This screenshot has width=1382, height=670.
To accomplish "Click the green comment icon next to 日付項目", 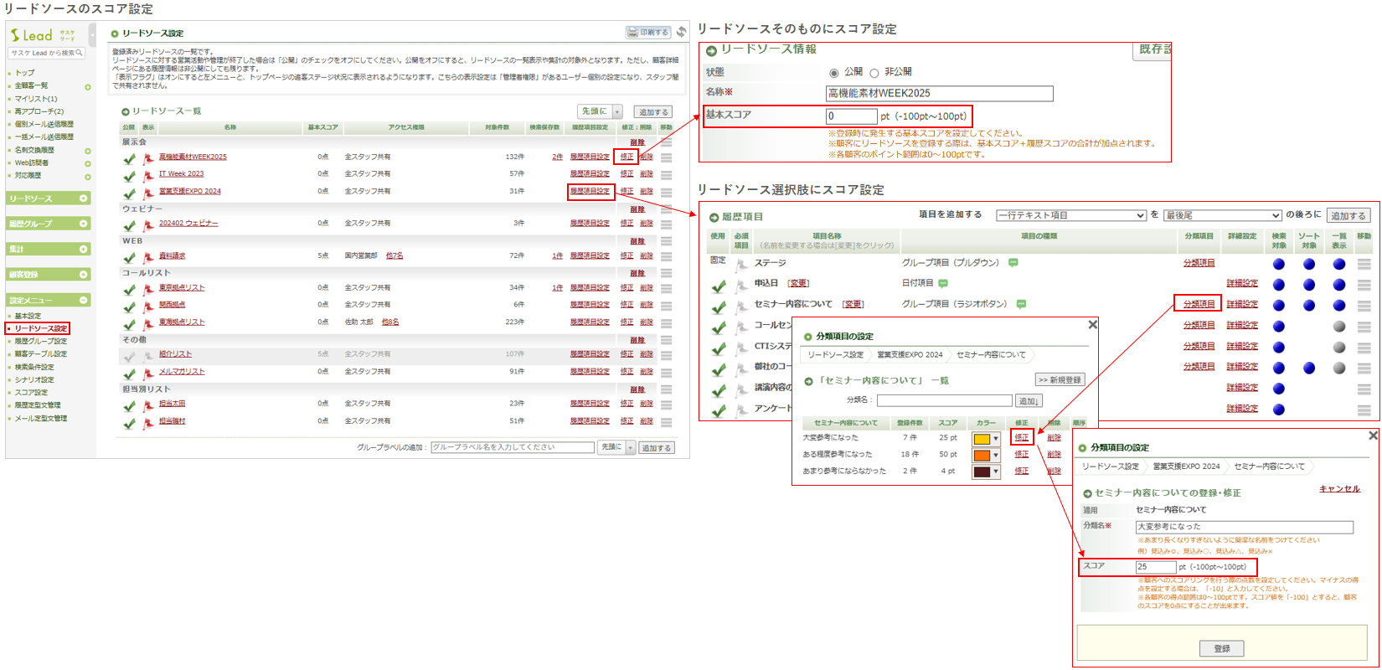I will pyautogui.click(x=943, y=284).
